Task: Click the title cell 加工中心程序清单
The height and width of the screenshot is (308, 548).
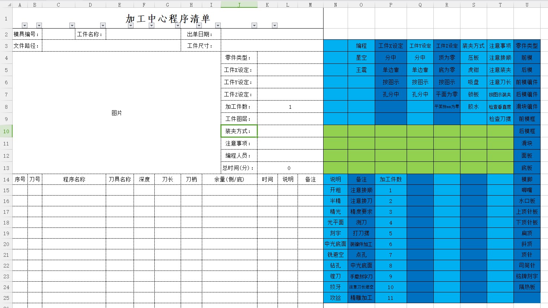Action: coord(168,18)
